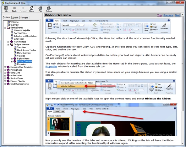Switch to the Contents tab

(7, 17)
